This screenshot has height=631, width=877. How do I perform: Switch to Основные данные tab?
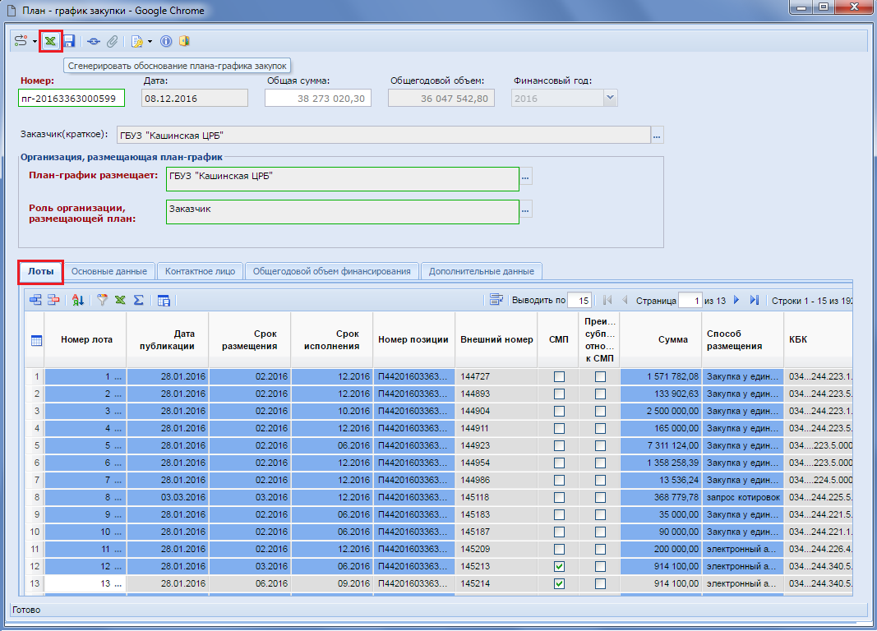(108, 271)
